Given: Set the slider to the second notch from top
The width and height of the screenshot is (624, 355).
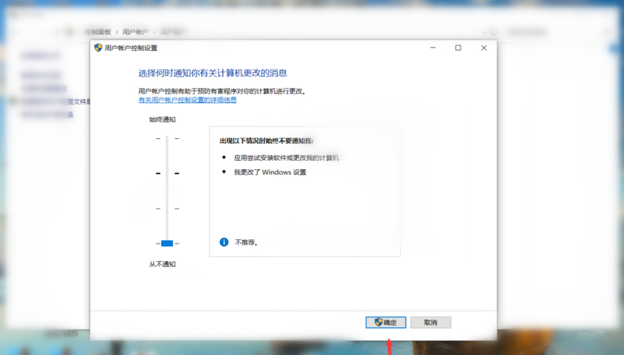Looking at the screenshot, I should point(167,173).
